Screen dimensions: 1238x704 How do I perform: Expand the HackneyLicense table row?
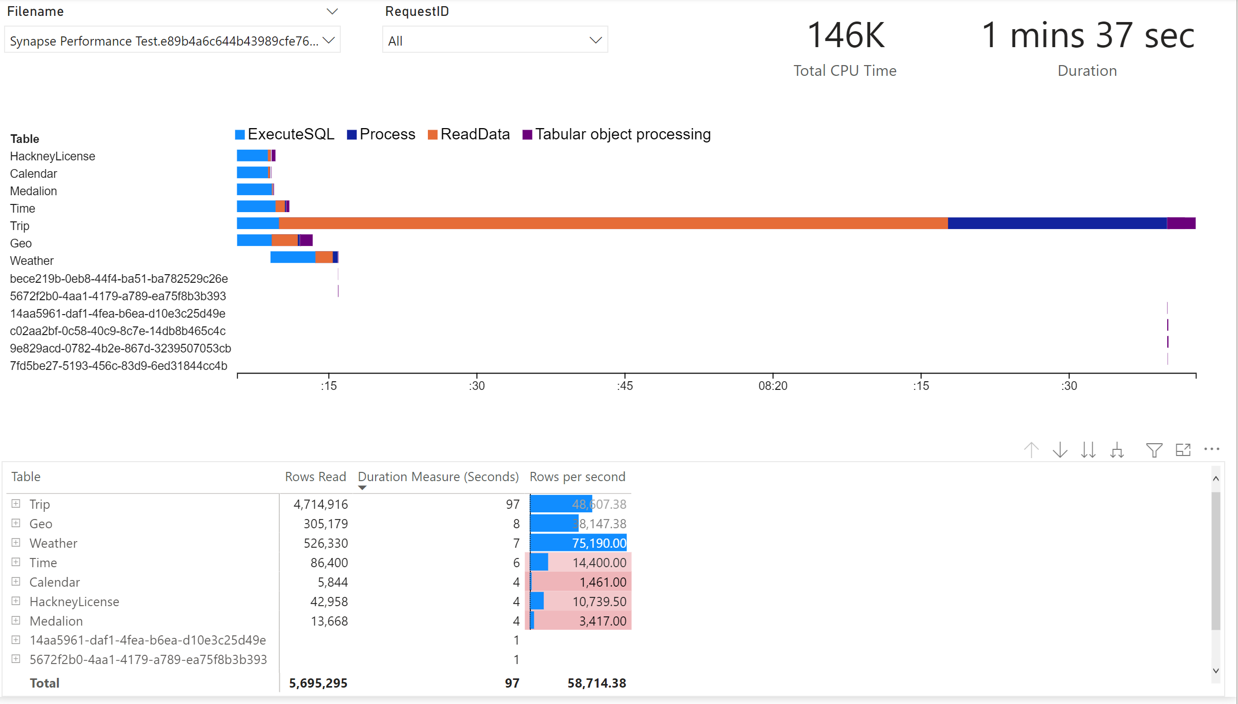(16, 601)
